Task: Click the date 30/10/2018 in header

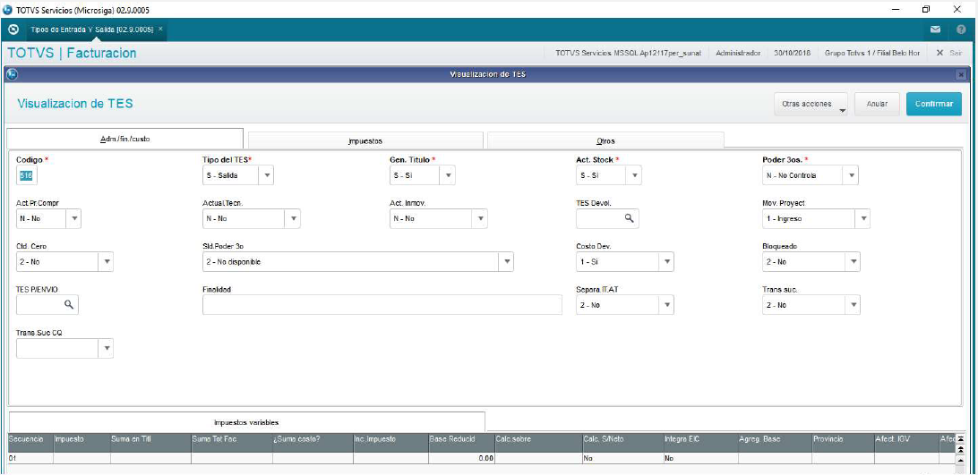Action: tap(792, 54)
